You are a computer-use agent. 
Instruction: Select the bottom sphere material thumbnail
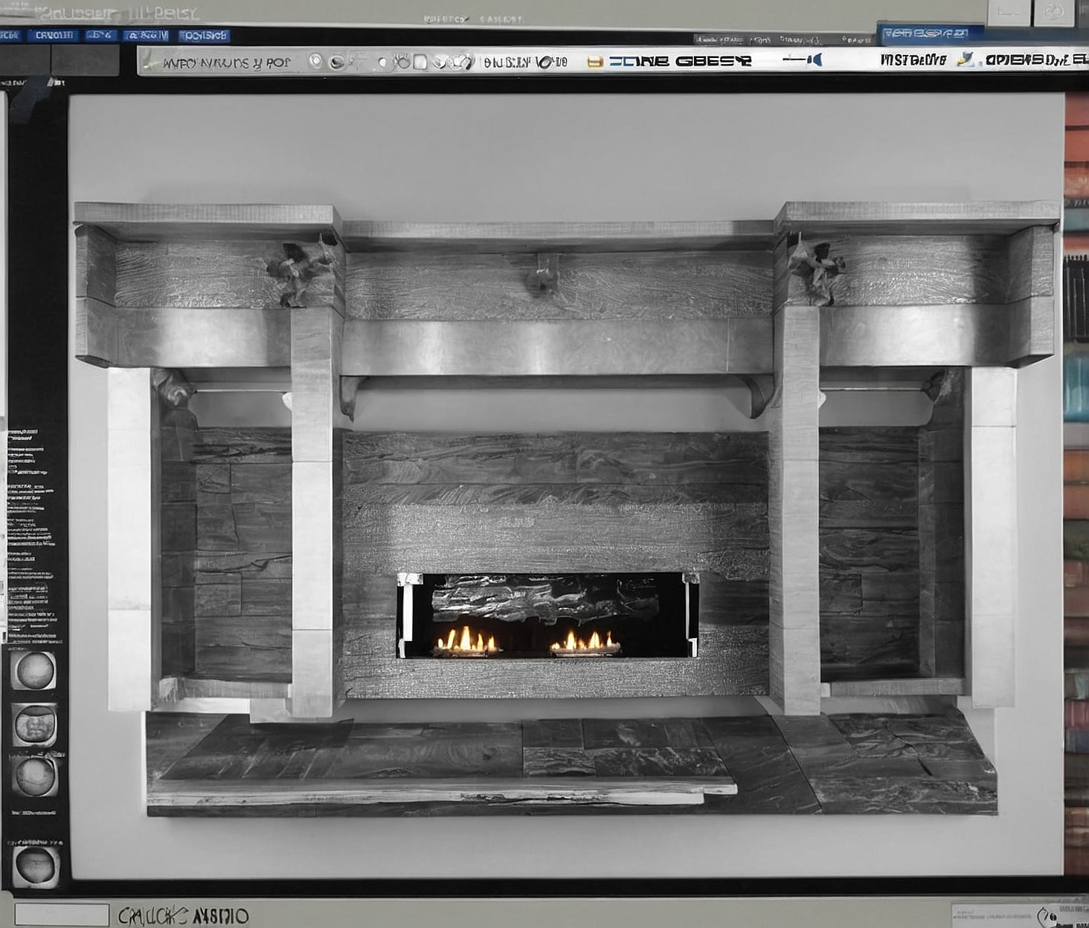[35, 866]
